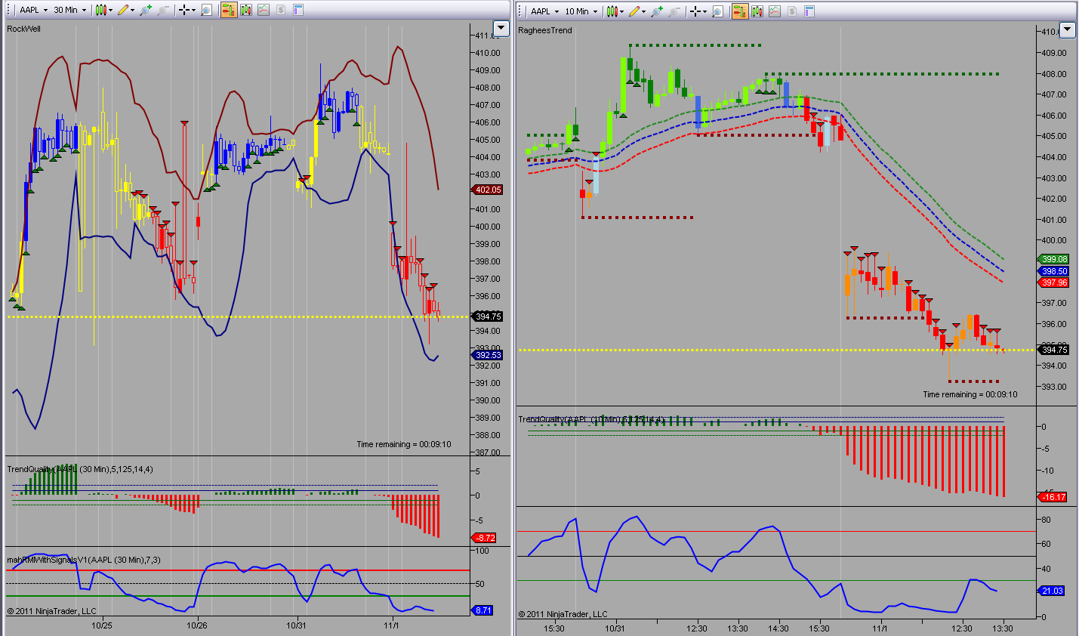Click the 10/25 date on the time axis

point(102,625)
